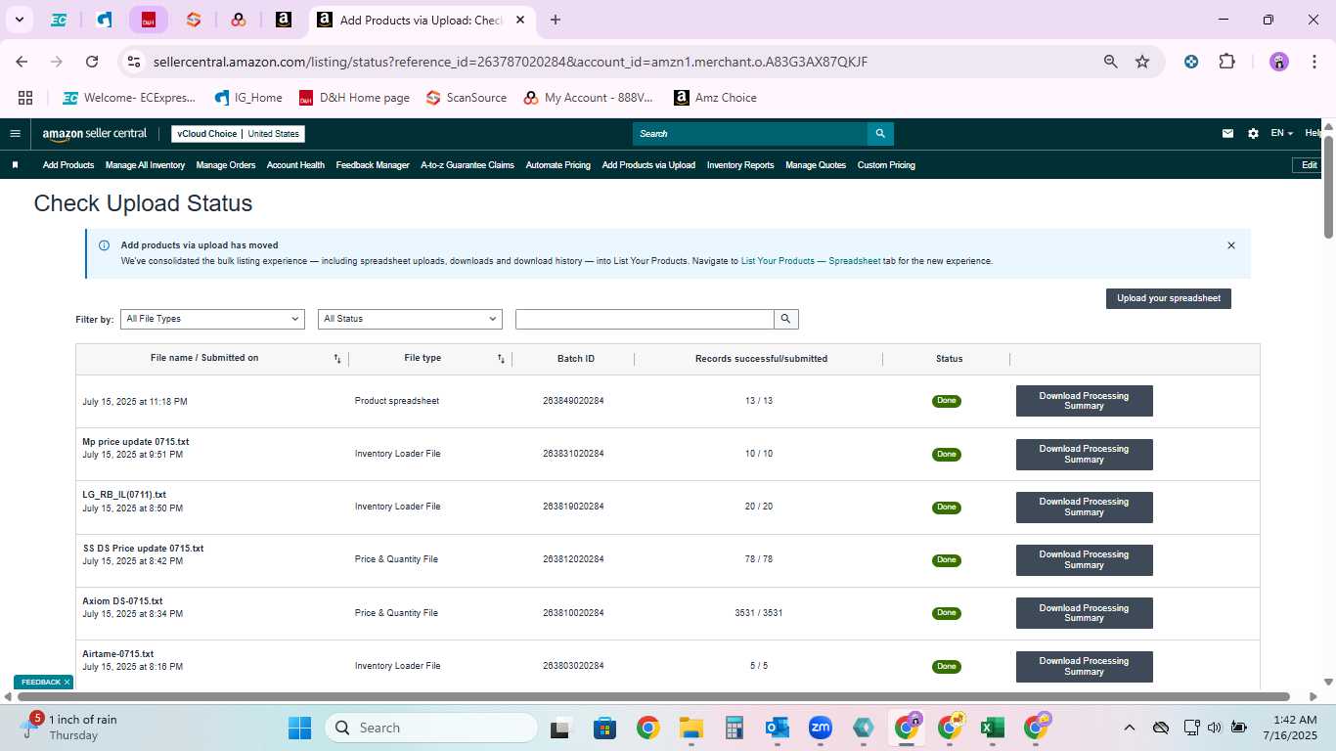Download summary for Product spreadsheet row

pos(1084,401)
